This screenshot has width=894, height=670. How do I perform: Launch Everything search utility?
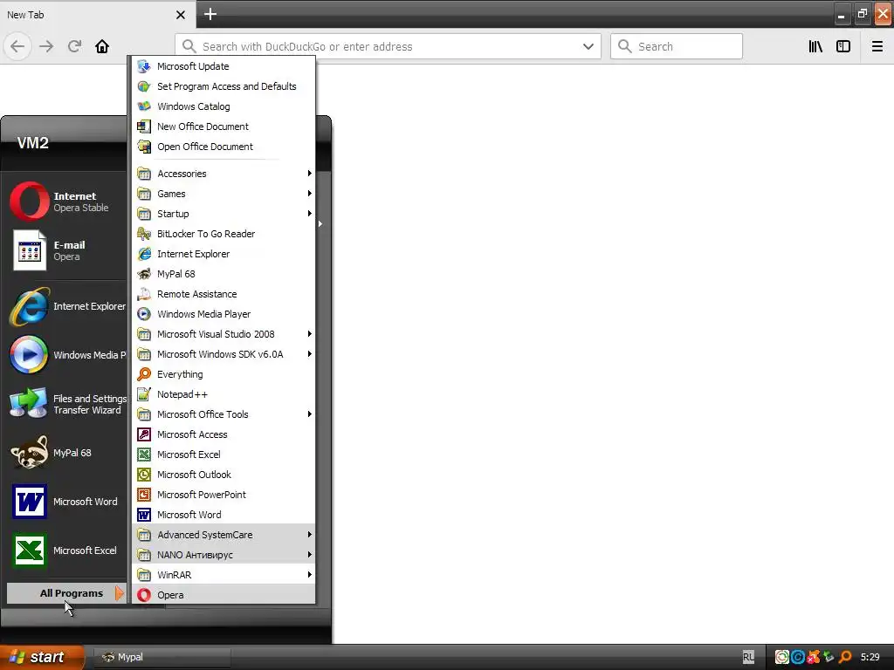pyautogui.click(x=223, y=373)
